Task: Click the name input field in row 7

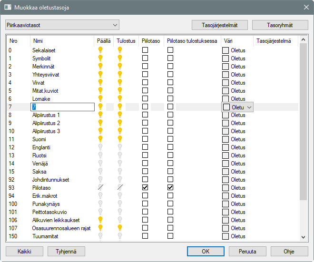Action: 62,107
